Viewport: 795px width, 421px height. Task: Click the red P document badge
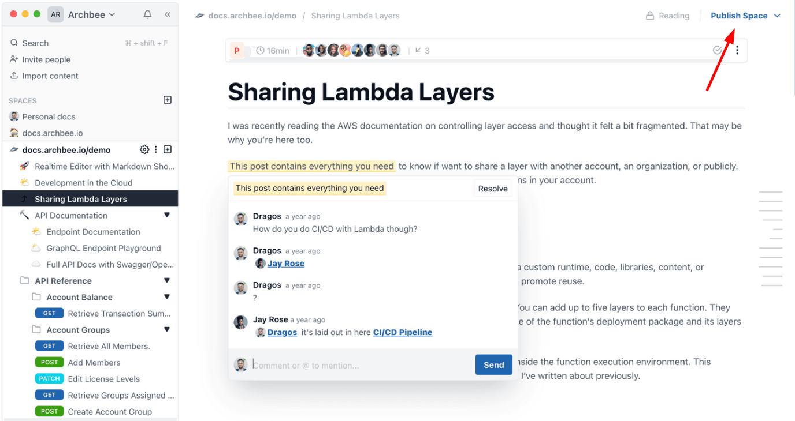click(237, 50)
